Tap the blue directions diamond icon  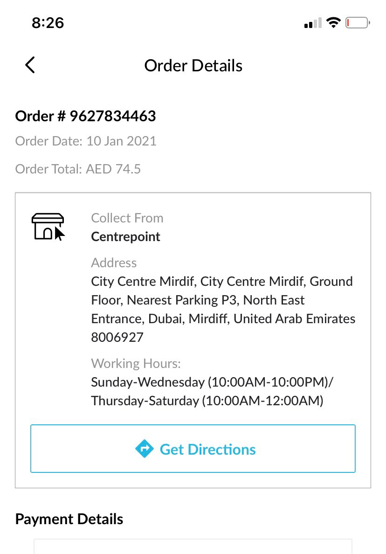tap(145, 449)
